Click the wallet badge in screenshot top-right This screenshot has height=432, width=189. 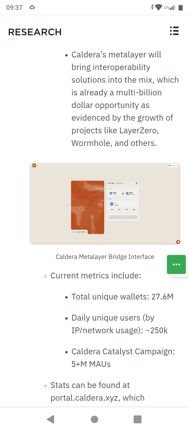click(x=173, y=165)
